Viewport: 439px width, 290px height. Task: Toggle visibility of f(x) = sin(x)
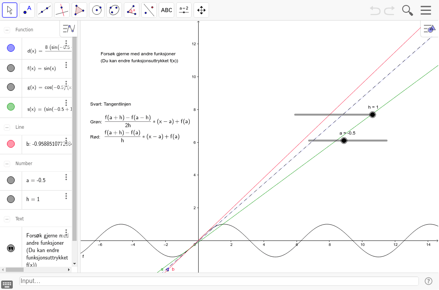click(x=10, y=68)
